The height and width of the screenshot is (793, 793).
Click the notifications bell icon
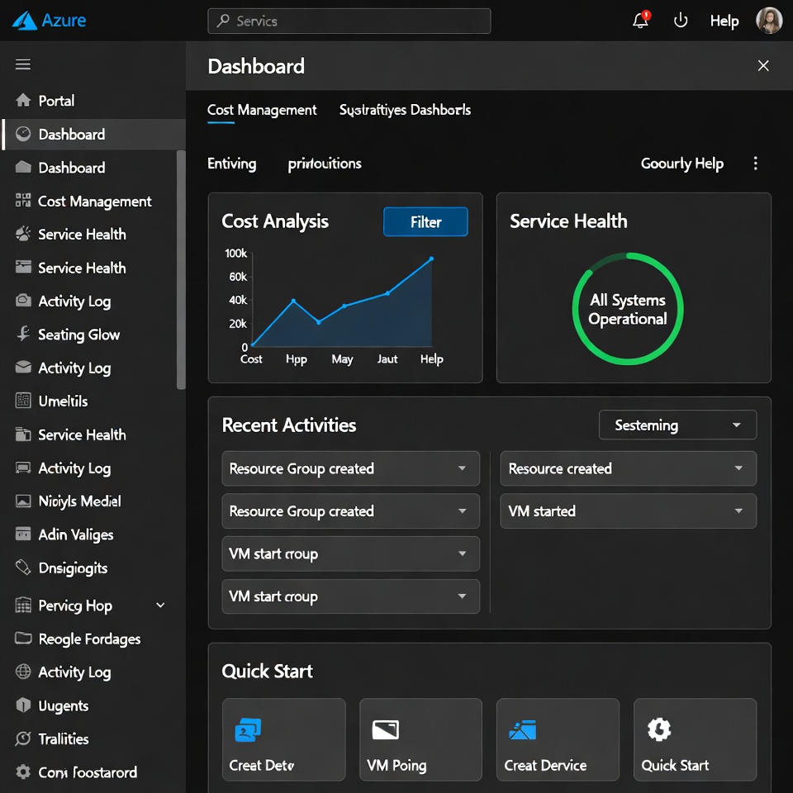click(640, 21)
